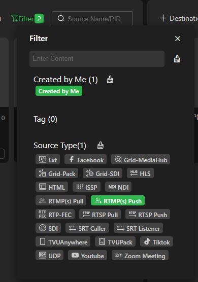This screenshot has width=198, height=282.
Task: Select RTMP(s) Pull source type
Action: click(61, 200)
